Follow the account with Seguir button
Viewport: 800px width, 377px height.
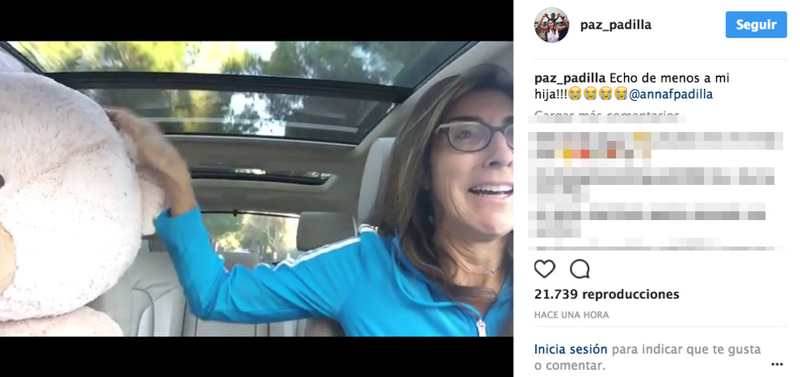[x=756, y=25]
